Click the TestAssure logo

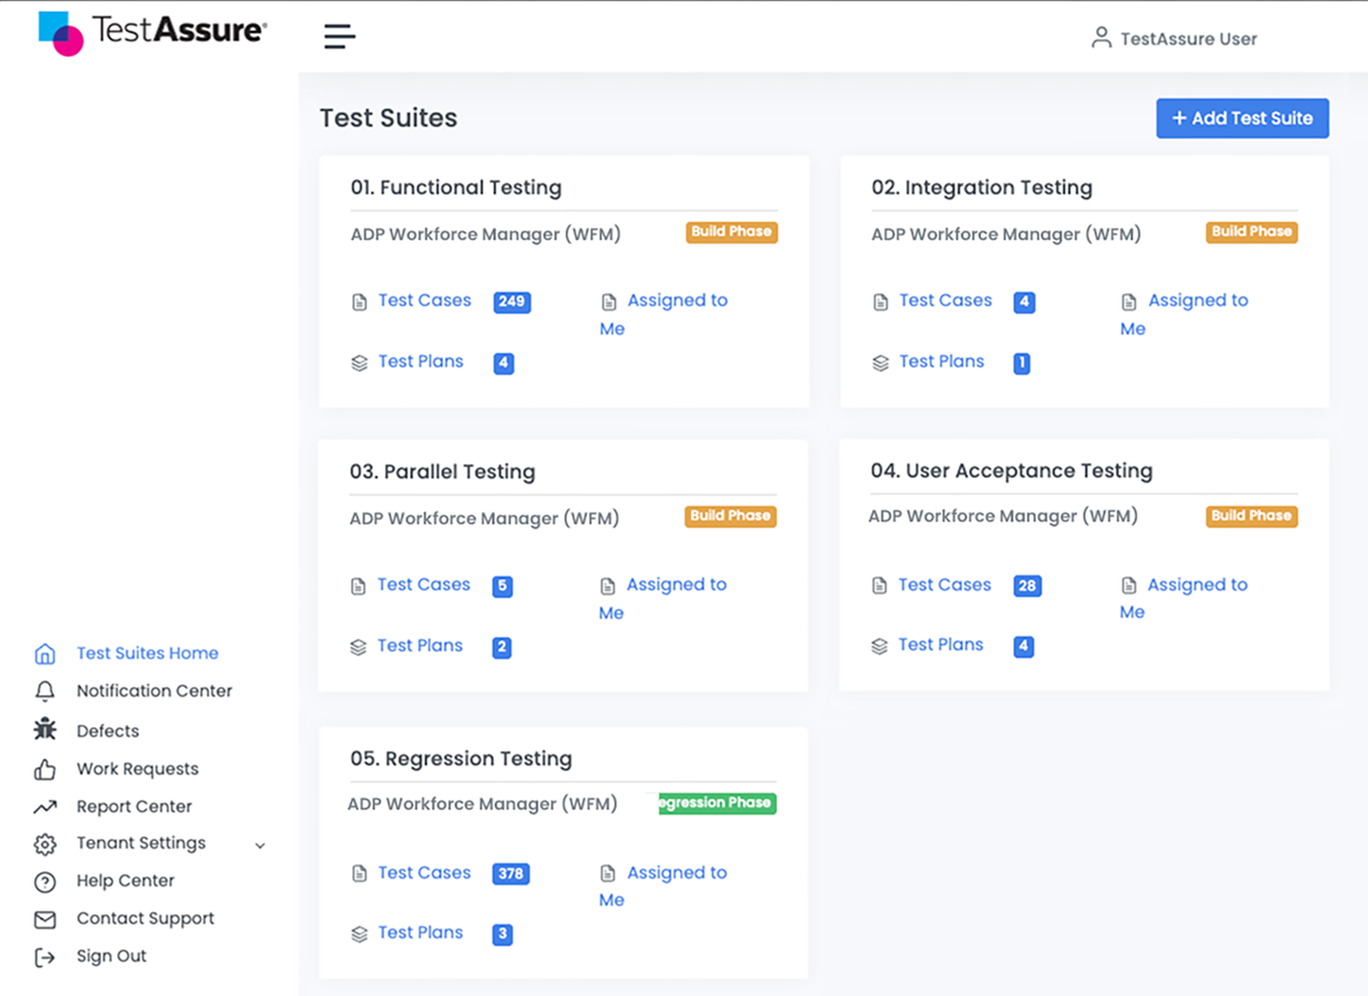(151, 33)
